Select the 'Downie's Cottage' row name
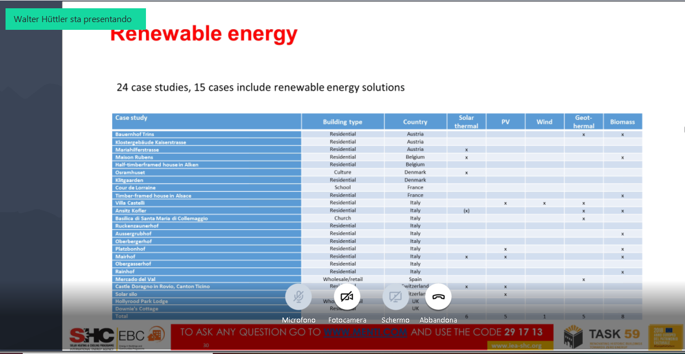This screenshot has width=685, height=354. coord(137,309)
